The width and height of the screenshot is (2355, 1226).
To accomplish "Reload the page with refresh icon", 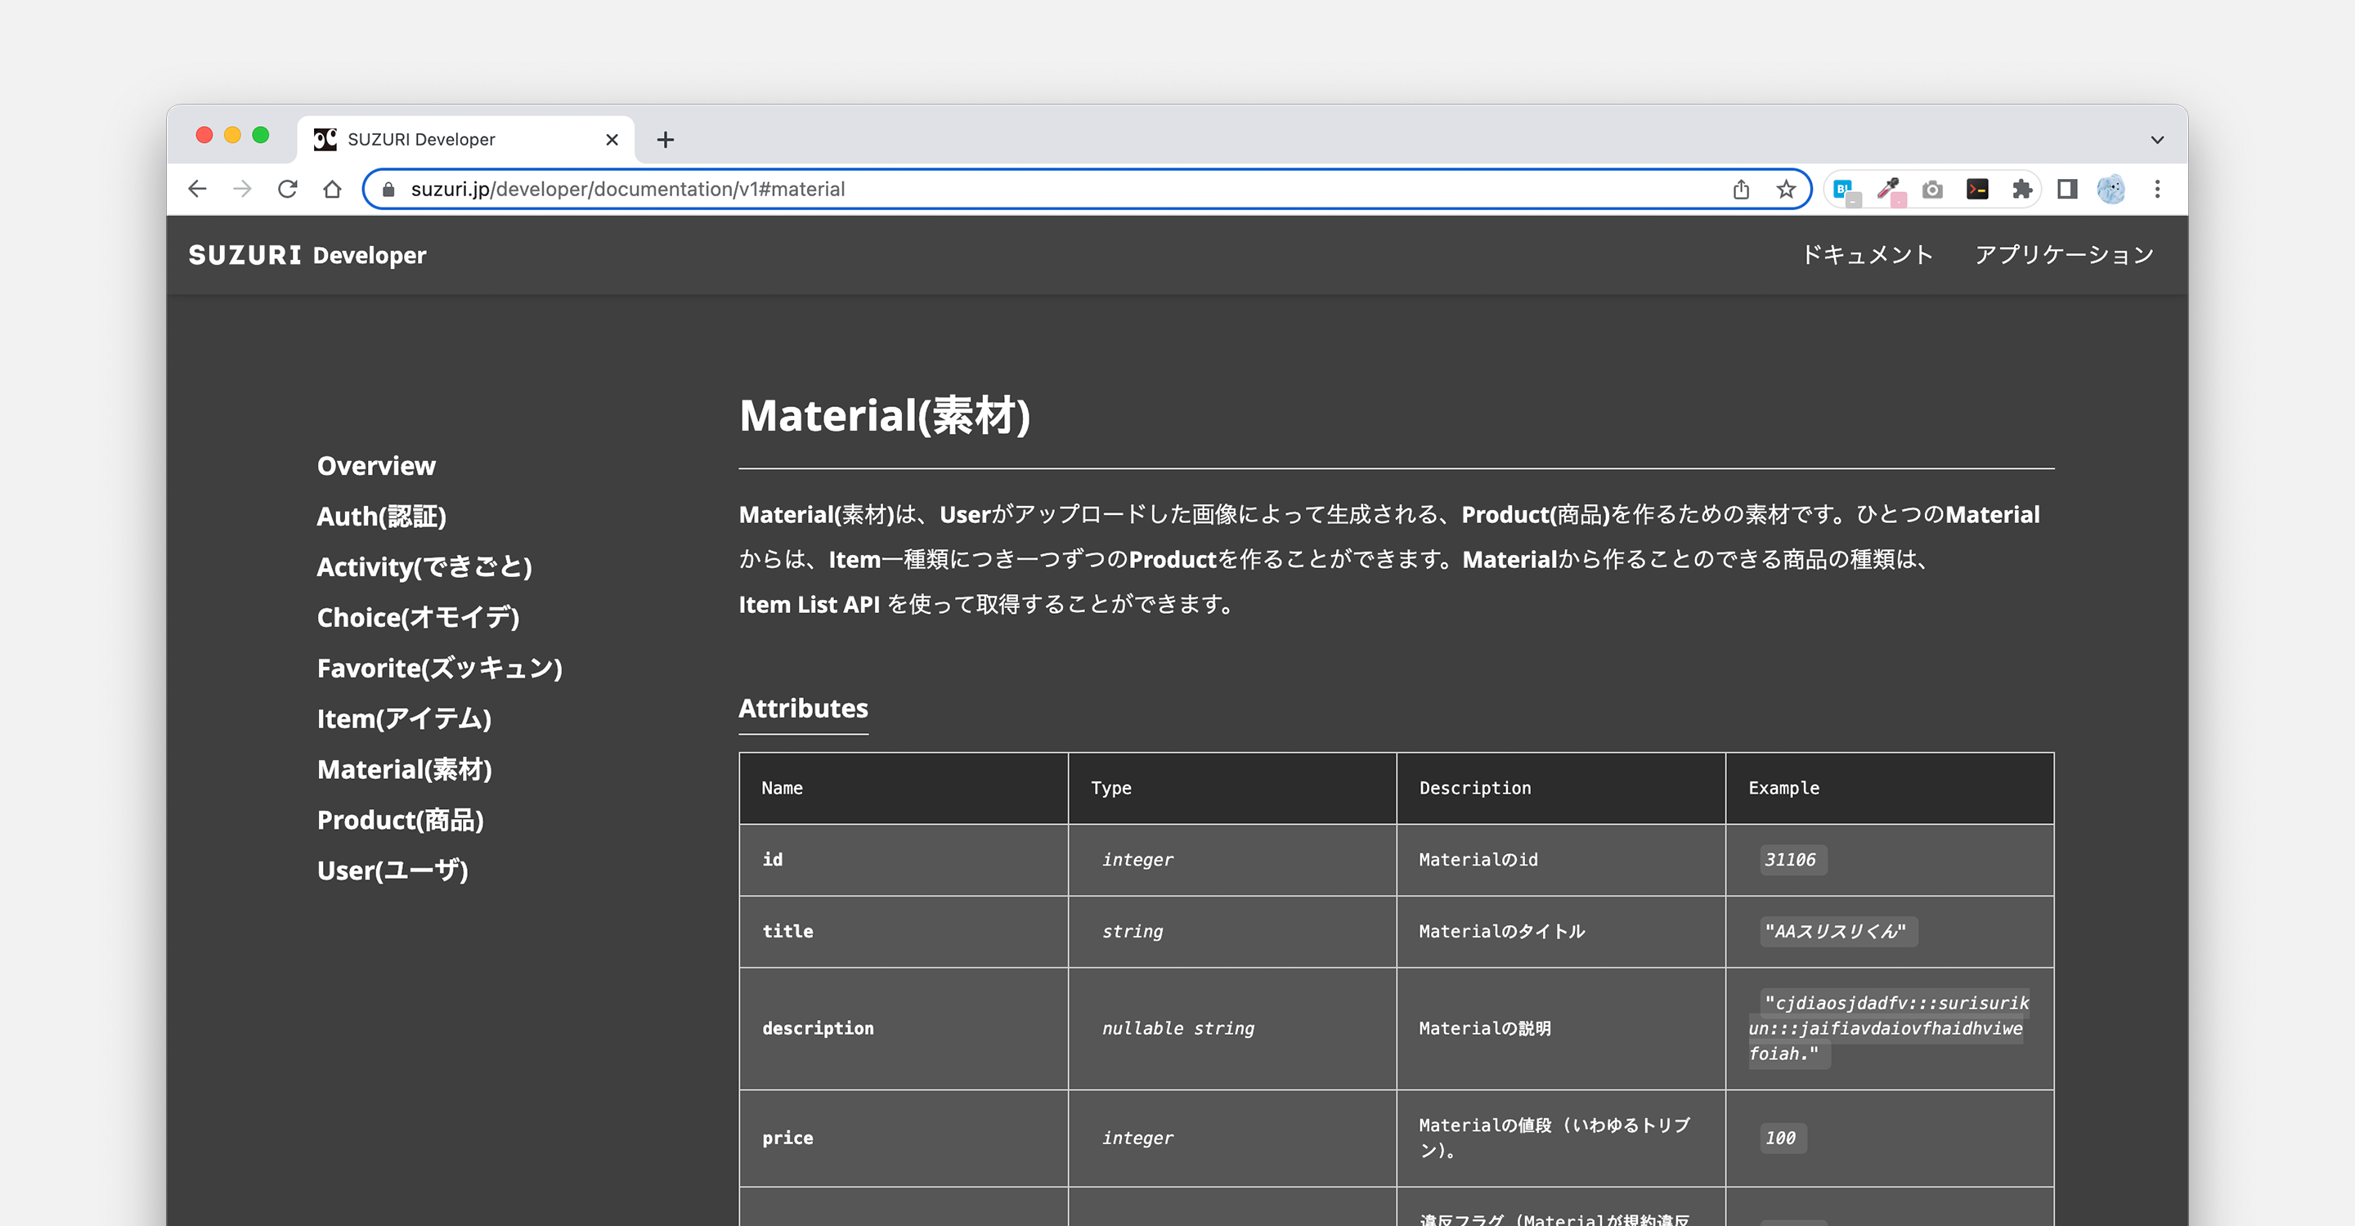I will point(287,189).
